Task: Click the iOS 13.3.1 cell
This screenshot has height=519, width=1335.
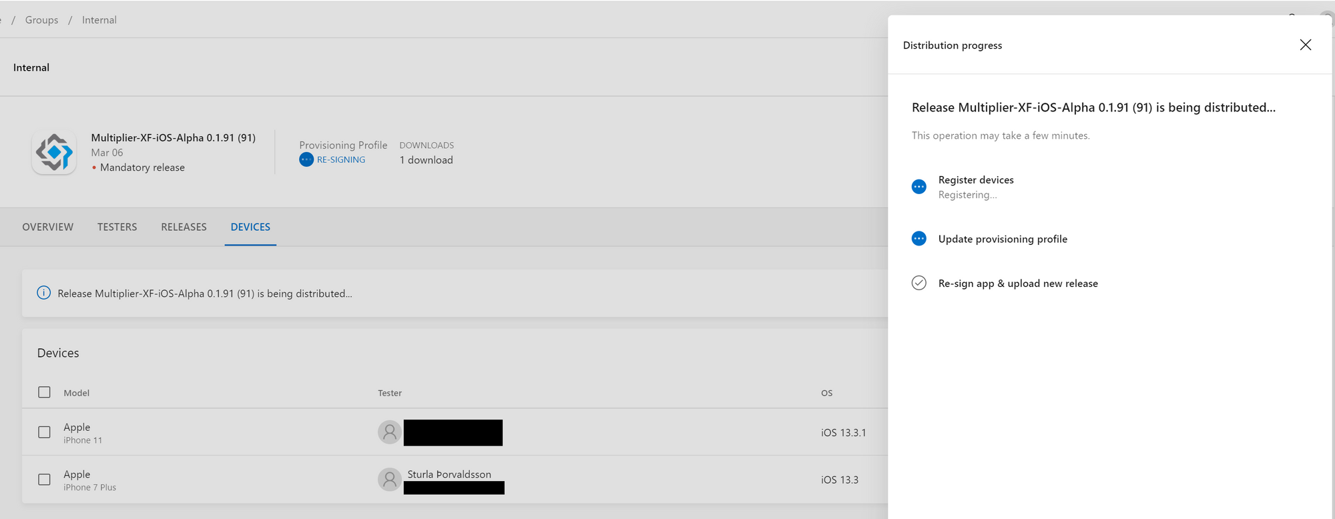Action: pos(844,433)
